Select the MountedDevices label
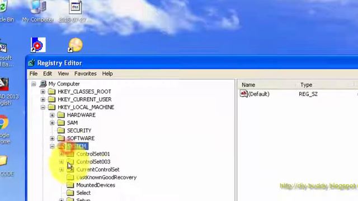Screen dimensions: 358x201 click(96, 185)
